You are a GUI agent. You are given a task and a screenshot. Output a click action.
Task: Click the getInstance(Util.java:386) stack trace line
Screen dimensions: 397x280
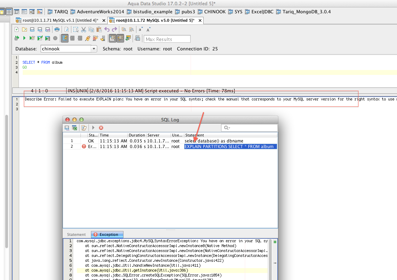point(136,270)
